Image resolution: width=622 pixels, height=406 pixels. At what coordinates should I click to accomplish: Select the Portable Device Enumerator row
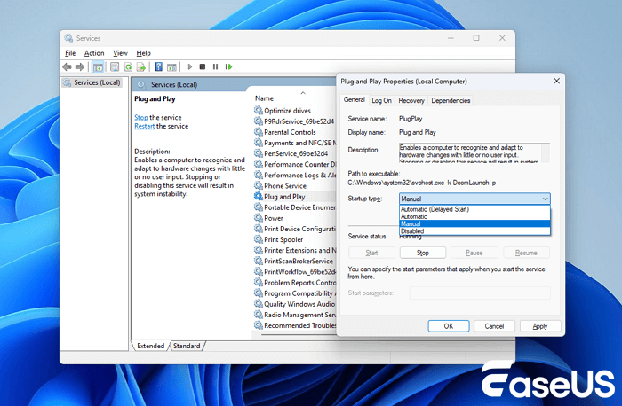(x=294, y=207)
